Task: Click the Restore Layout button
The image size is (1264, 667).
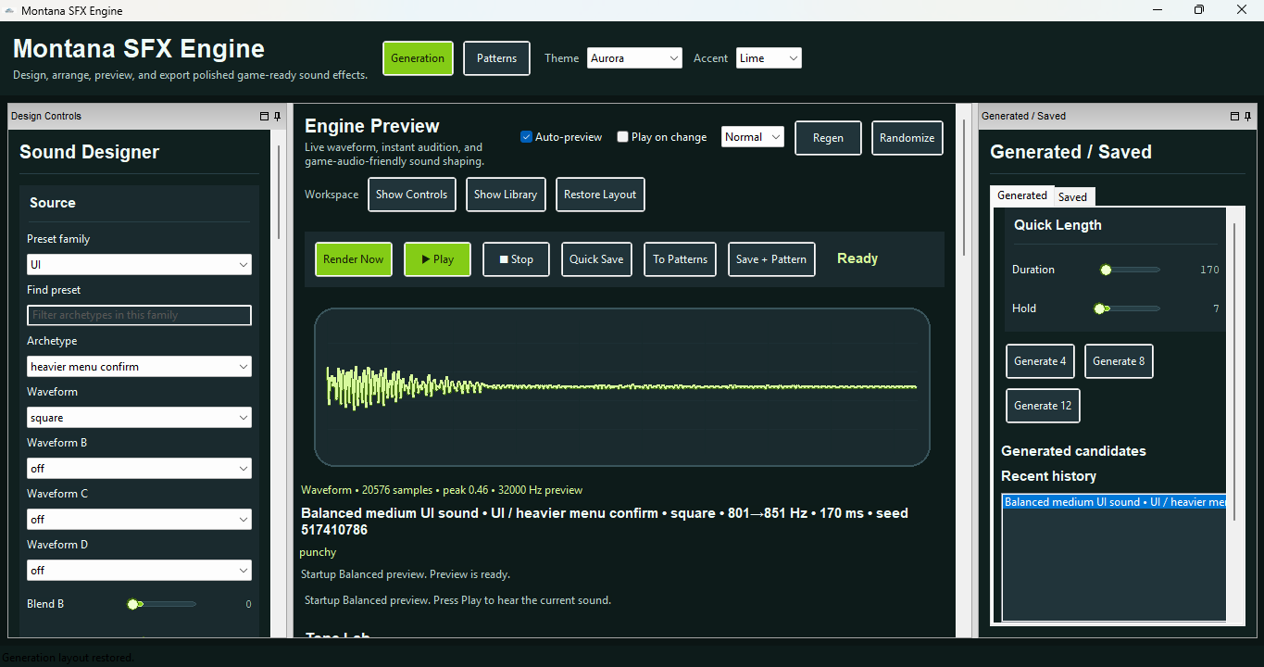Action: pos(600,195)
